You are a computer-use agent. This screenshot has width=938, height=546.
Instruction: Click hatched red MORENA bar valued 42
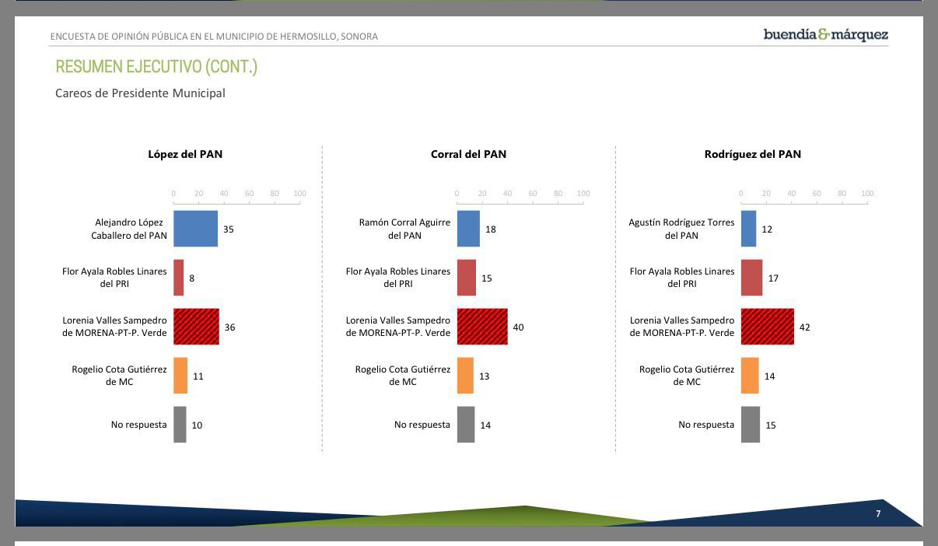(x=768, y=327)
